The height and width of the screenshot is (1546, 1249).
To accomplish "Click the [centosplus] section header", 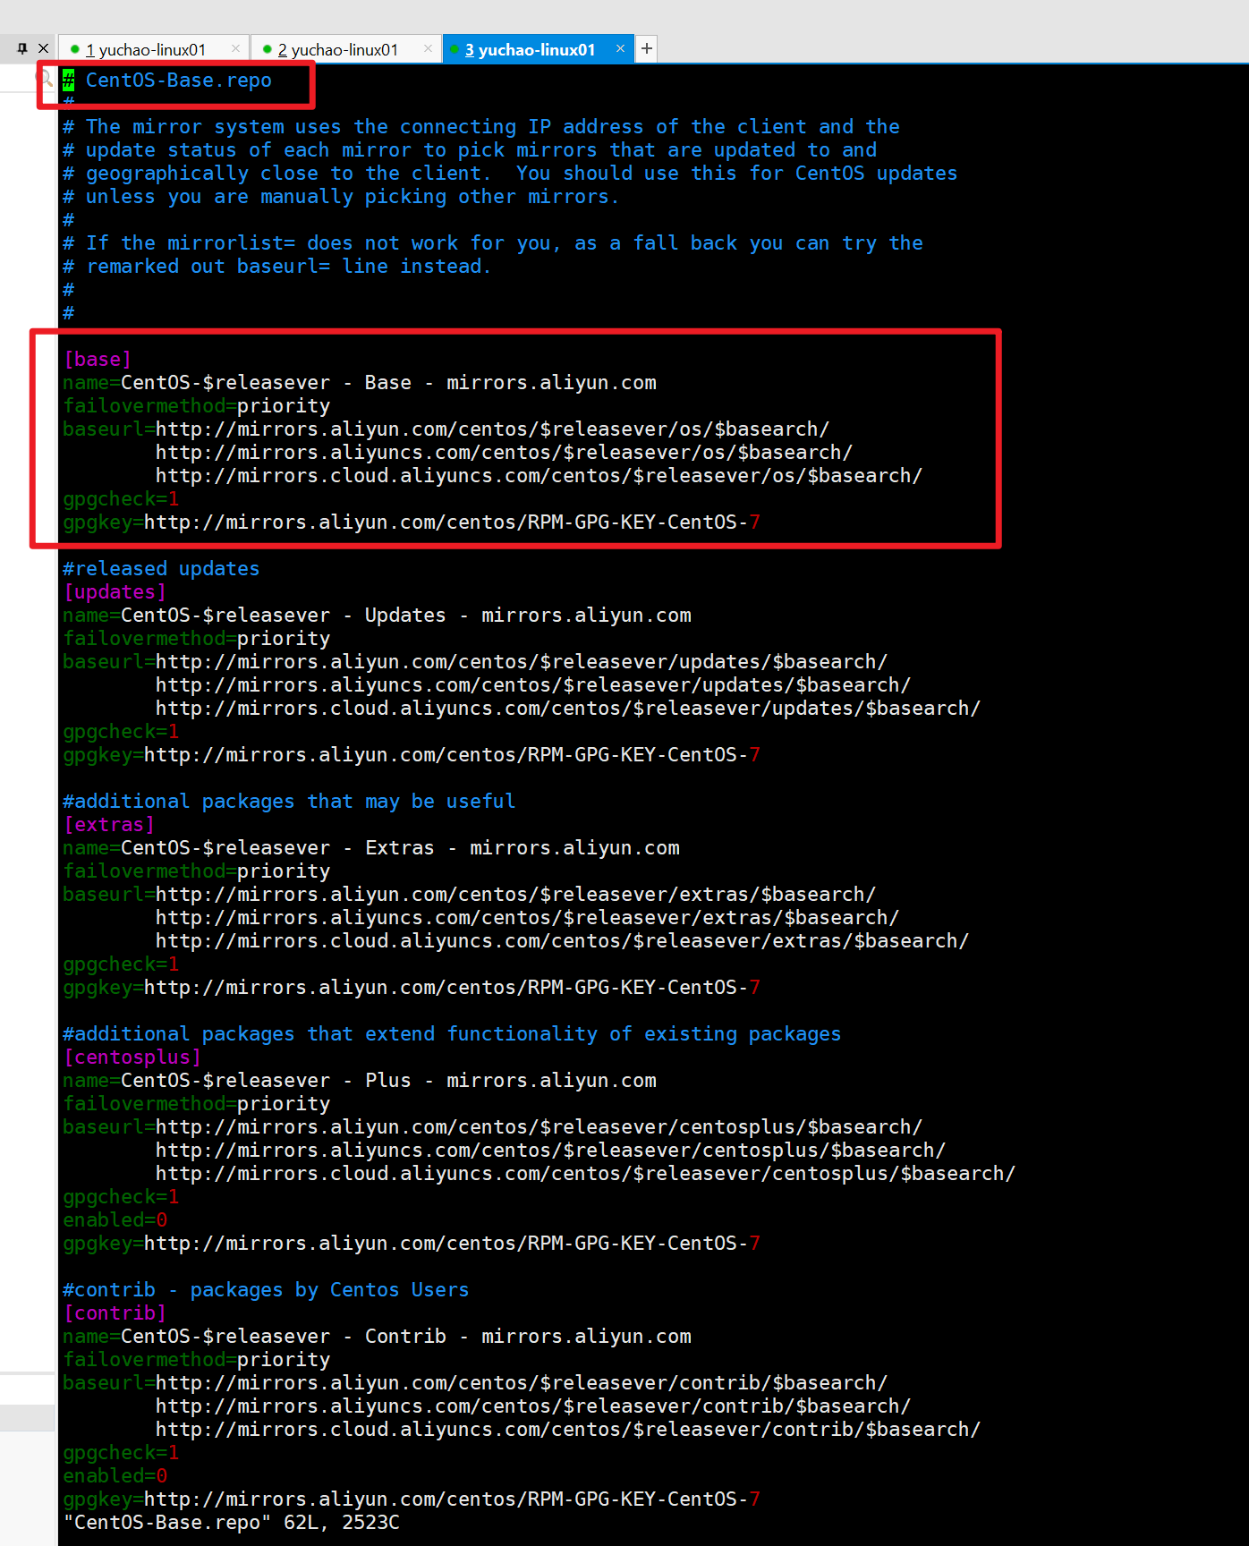I will [x=132, y=1058].
